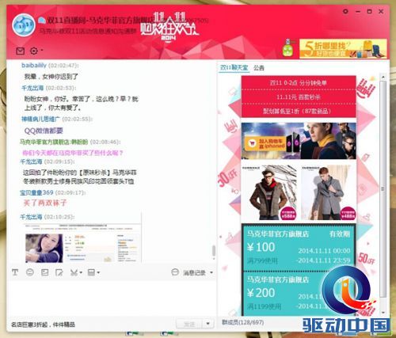Click the message 买了两双袜子

point(45,203)
